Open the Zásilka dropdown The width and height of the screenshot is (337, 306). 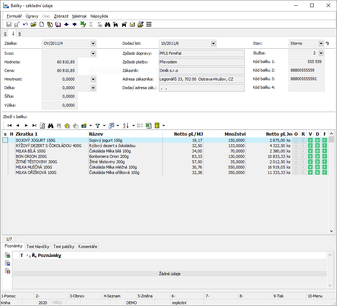click(93, 44)
